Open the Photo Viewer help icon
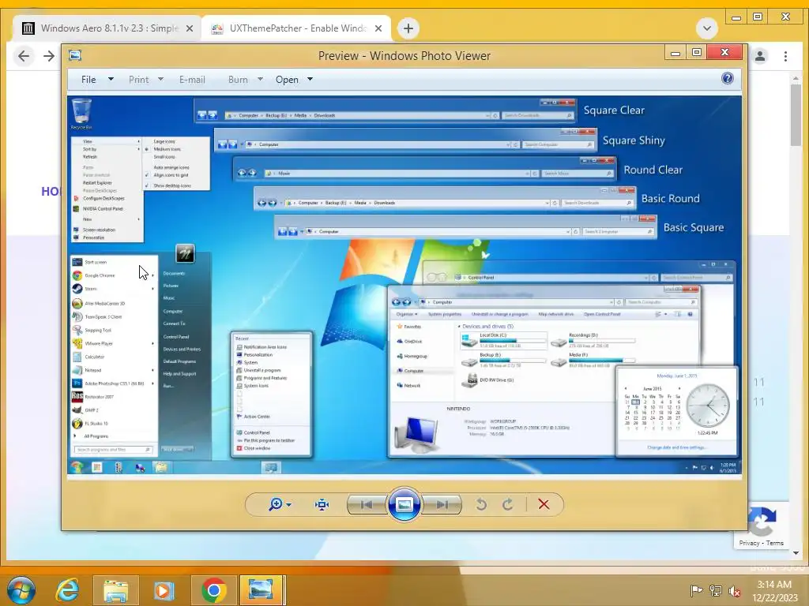This screenshot has width=809, height=606. [727, 78]
